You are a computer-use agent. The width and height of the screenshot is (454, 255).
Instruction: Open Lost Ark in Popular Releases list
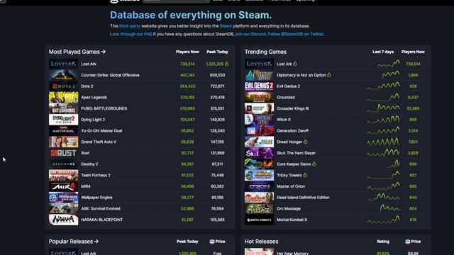click(89, 253)
